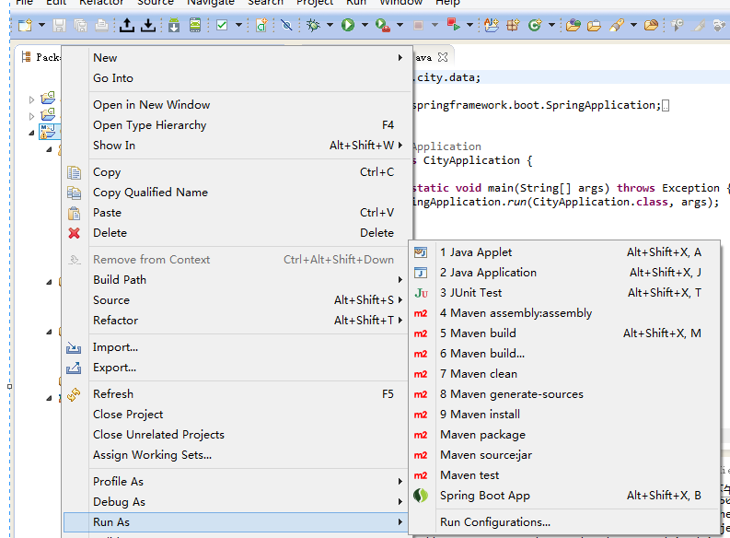Open the Debug As submenu
Screen dimensions: 730x538
click(238, 502)
